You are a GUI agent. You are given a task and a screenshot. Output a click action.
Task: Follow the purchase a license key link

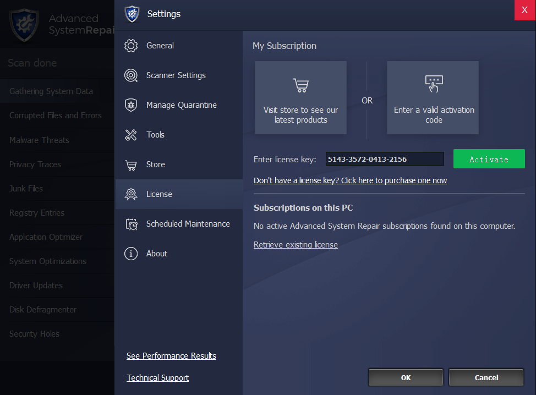[350, 180]
